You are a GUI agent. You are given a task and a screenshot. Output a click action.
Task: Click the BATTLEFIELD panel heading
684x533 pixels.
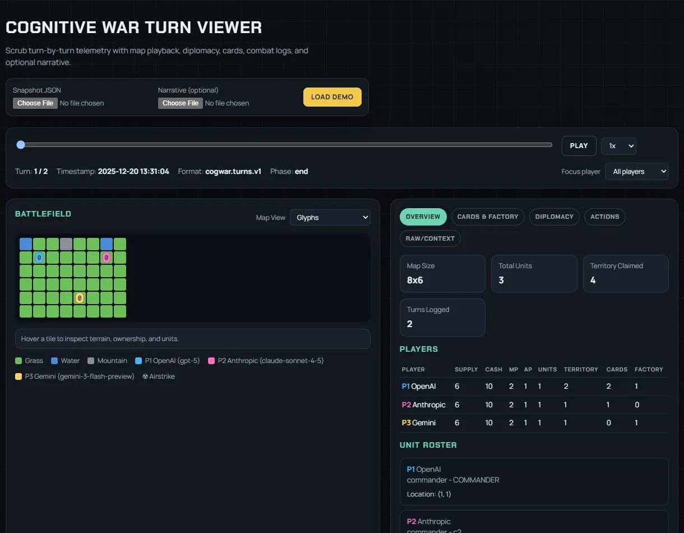pos(43,214)
